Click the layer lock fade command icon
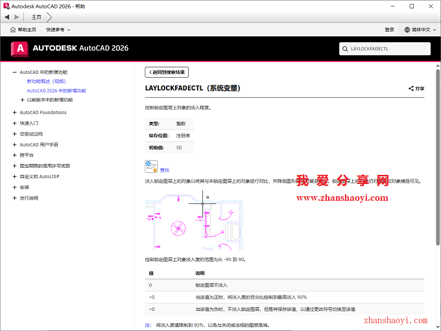This screenshot has height=331, width=441. coord(151,166)
